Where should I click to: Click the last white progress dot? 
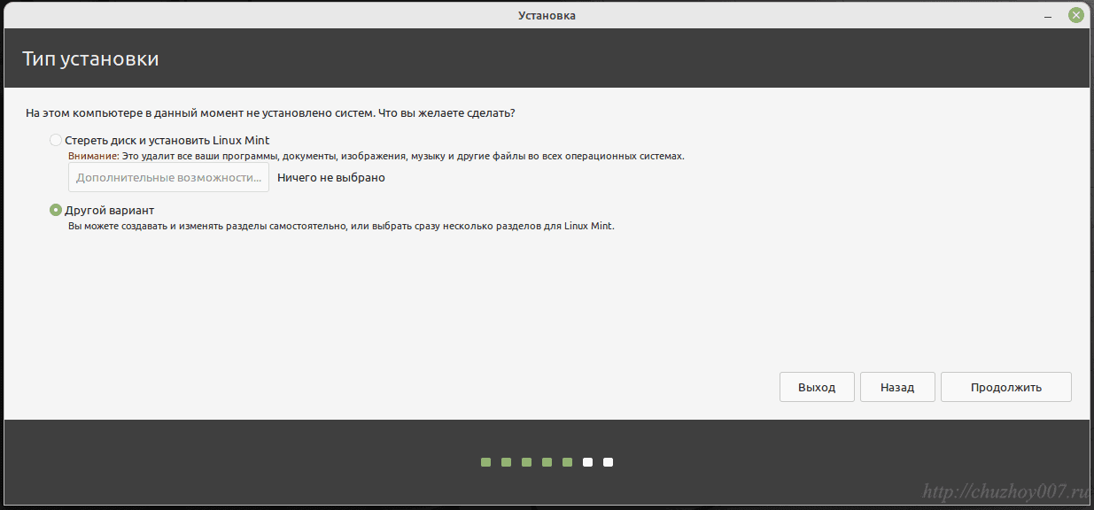tap(608, 462)
